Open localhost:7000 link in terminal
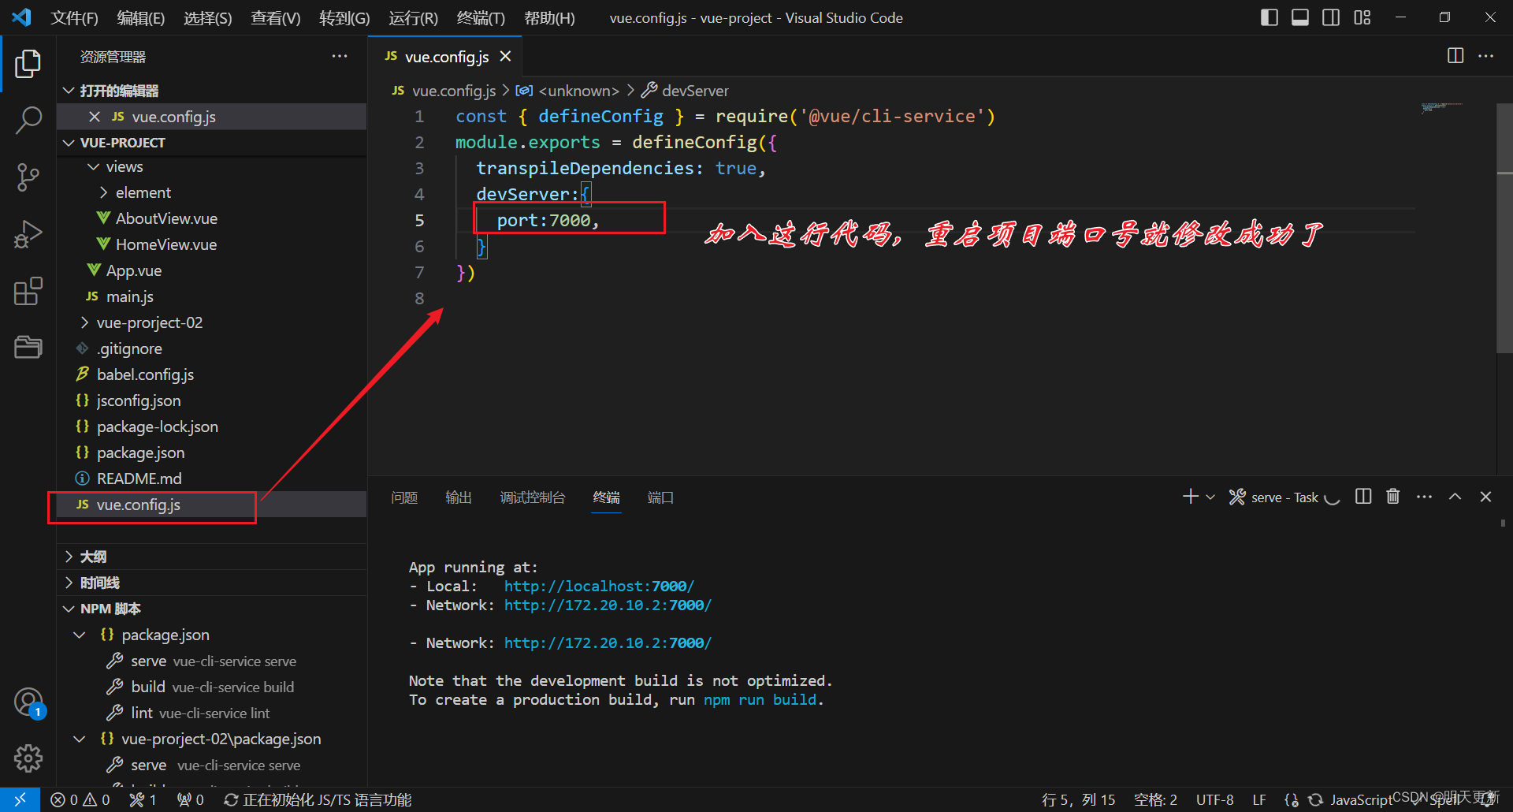This screenshot has height=812, width=1513. 599,586
